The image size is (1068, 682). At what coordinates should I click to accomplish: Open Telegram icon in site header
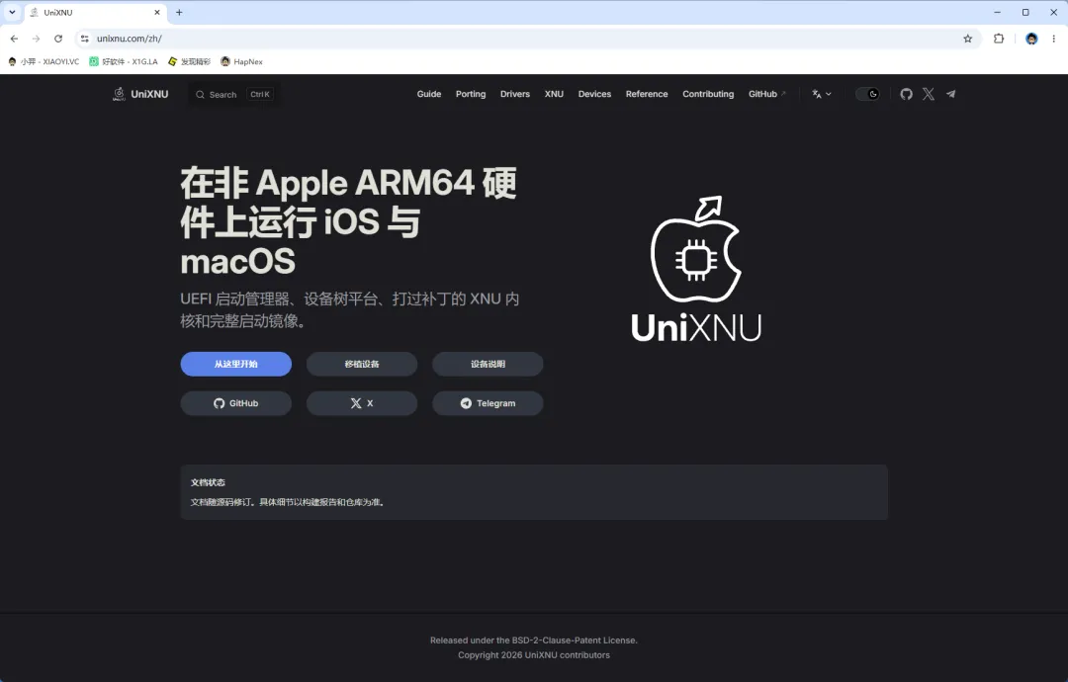[x=951, y=94]
